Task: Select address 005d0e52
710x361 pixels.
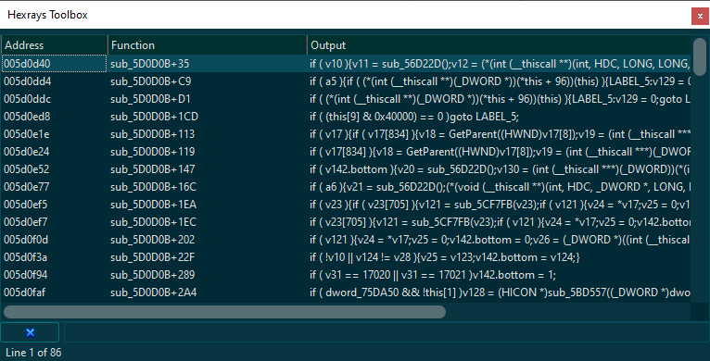Action: pos(27,169)
